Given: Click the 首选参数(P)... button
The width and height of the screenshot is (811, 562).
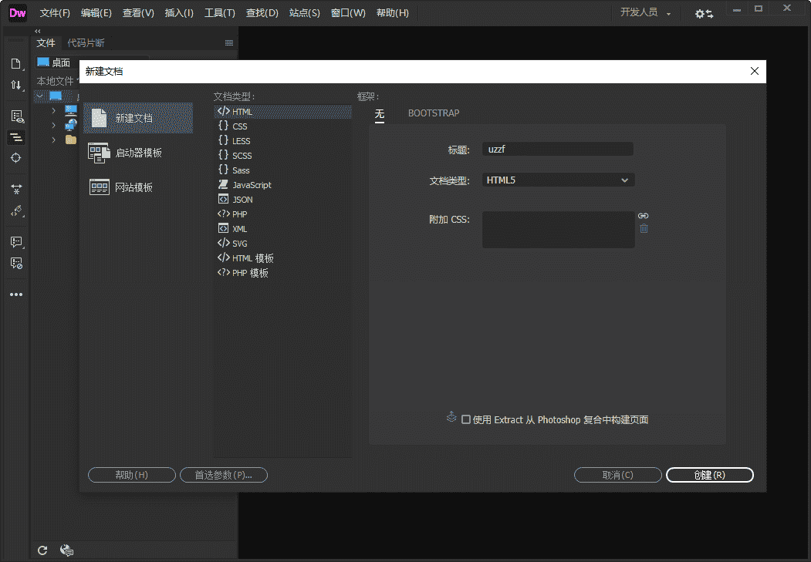Looking at the screenshot, I should click(x=224, y=475).
